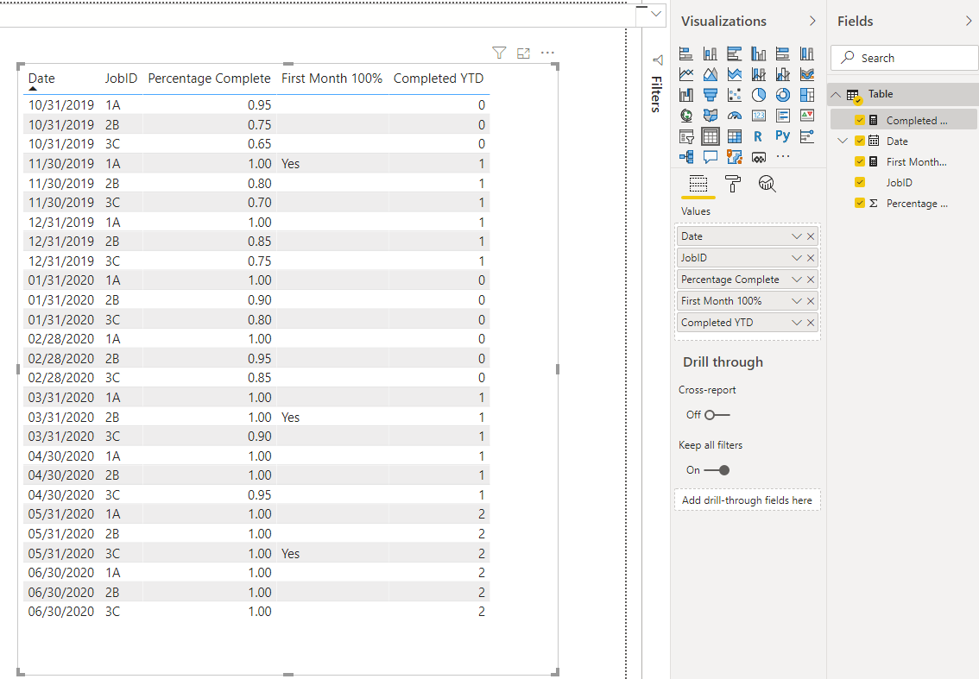Uncheck the Date field checkbox
The height and width of the screenshot is (679, 979).
point(860,141)
